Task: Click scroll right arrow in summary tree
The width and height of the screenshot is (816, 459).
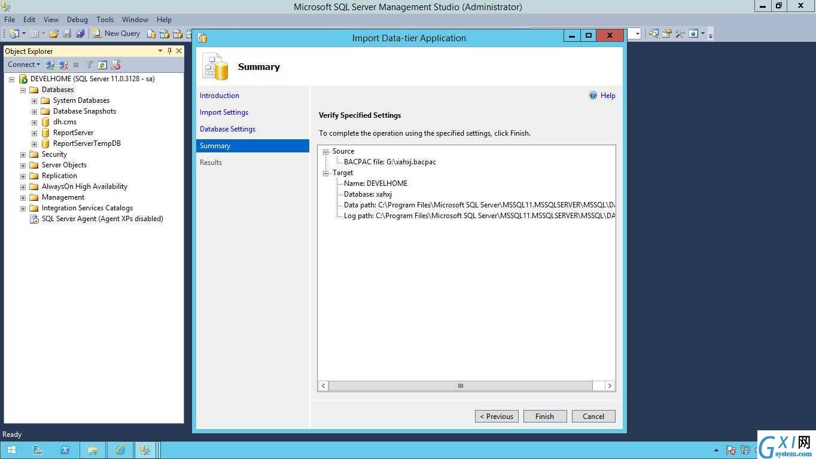Action: [610, 386]
